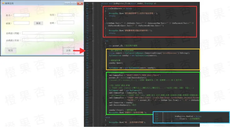Maximize the 會員註冊 window
This screenshot has height=127, width=230.
[74, 3]
